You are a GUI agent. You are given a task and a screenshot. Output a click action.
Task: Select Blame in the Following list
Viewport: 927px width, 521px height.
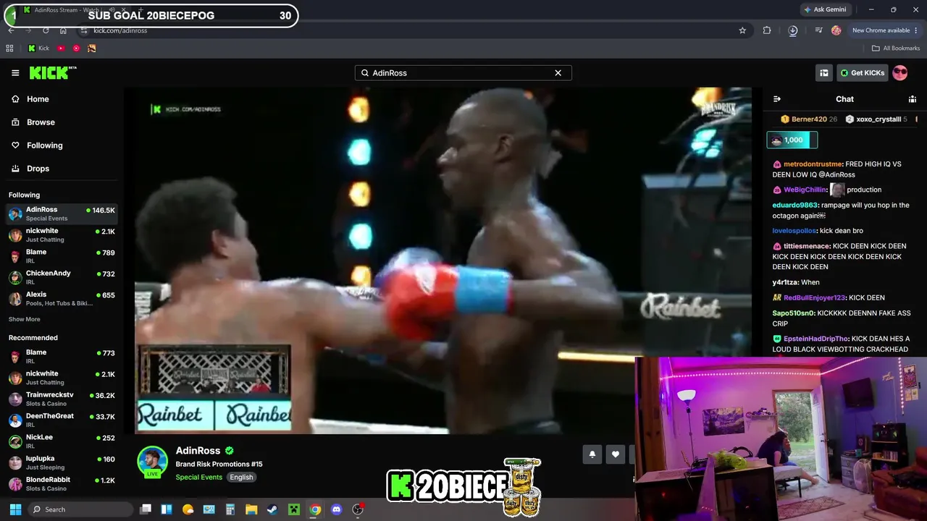pos(62,256)
